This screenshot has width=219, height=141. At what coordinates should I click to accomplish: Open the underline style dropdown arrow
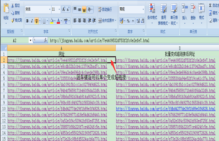[40, 21]
